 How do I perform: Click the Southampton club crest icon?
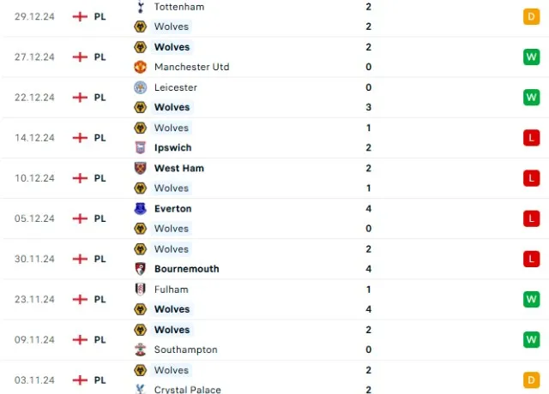140,349
